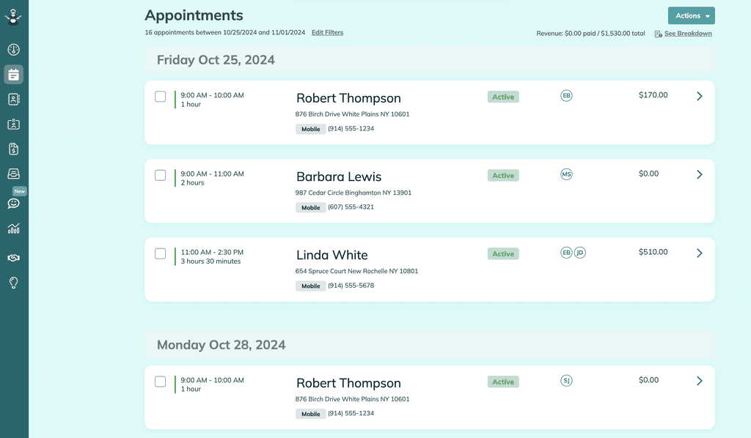
Task: Check the checkbox for Robert Thompson's 9 AM appointment
Action: pos(160,97)
